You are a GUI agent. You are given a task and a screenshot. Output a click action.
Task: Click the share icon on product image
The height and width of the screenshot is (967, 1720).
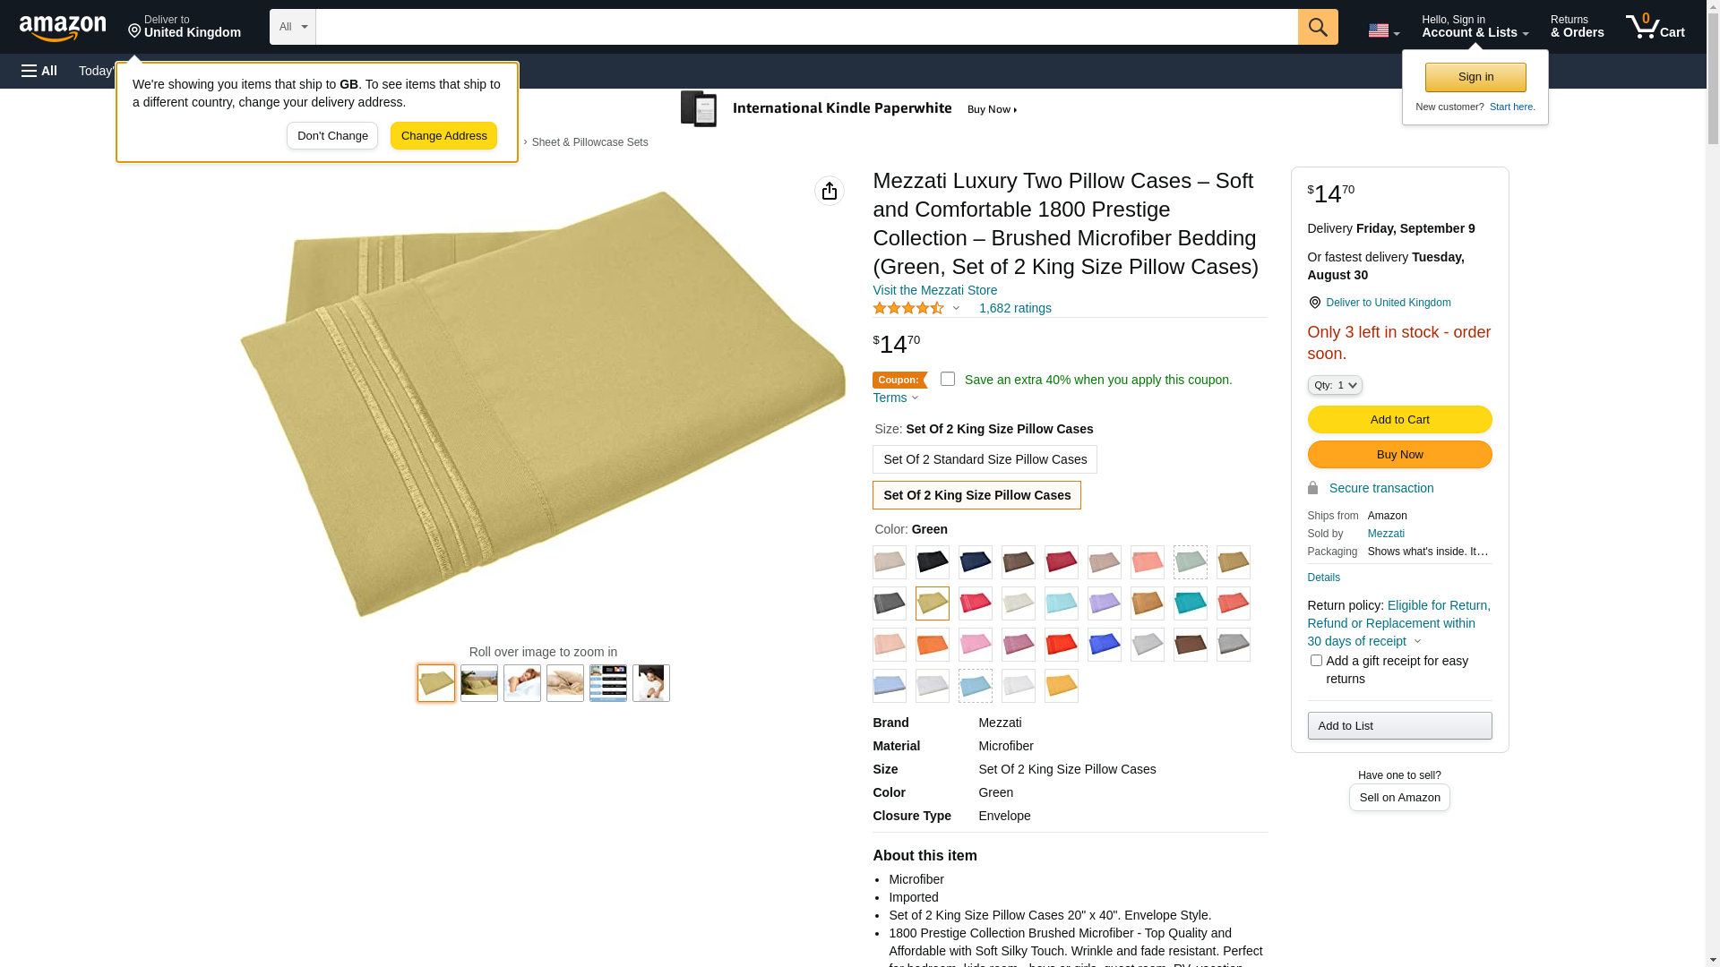coord(830,191)
